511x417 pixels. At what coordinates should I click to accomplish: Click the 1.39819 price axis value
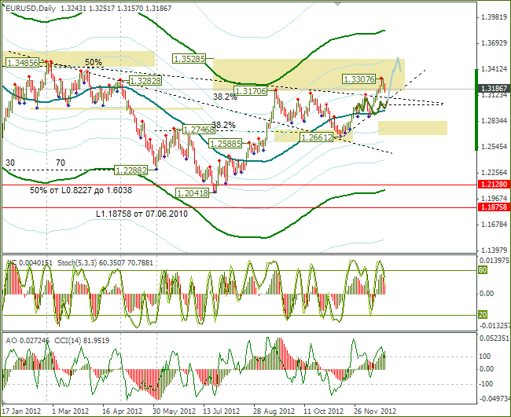[x=494, y=17]
